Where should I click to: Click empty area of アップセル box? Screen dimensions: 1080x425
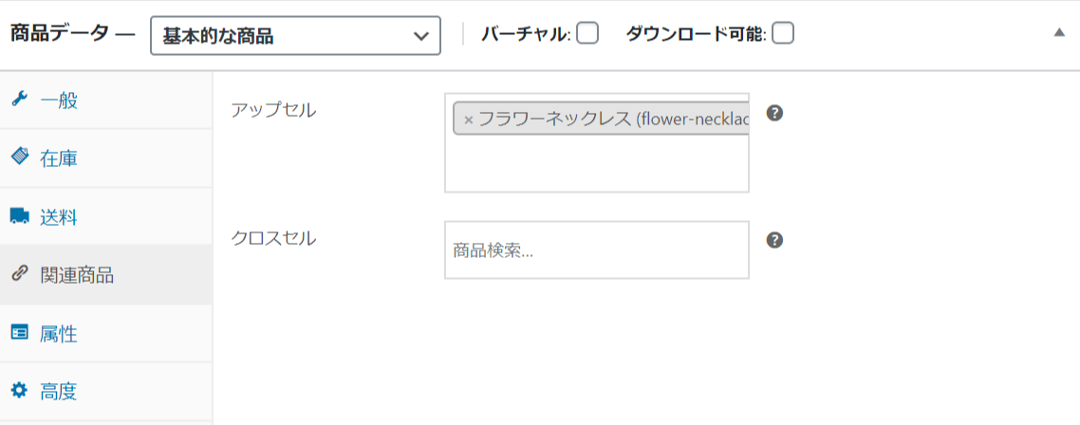[597, 164]
